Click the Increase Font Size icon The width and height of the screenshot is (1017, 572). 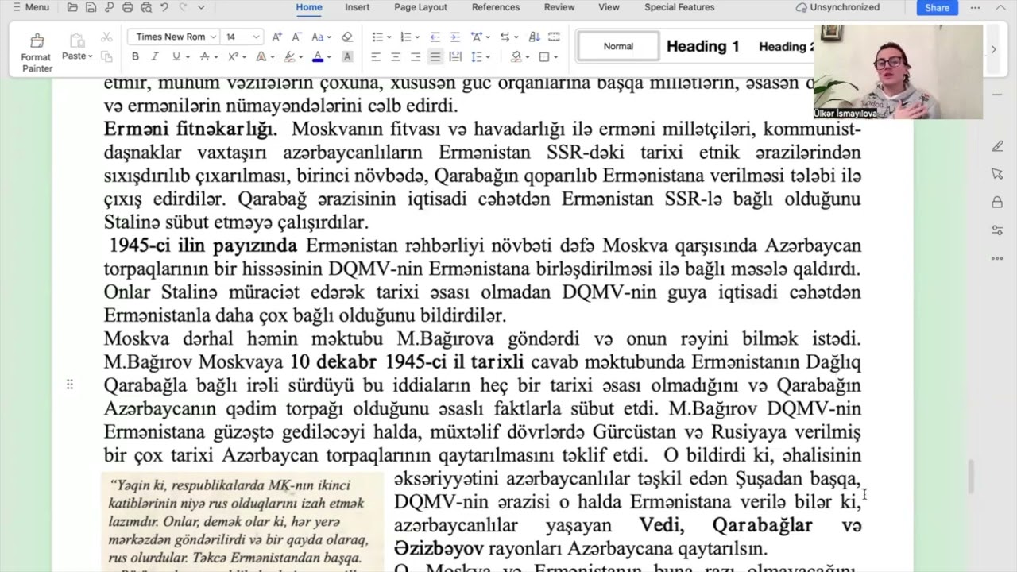[276, 37]
